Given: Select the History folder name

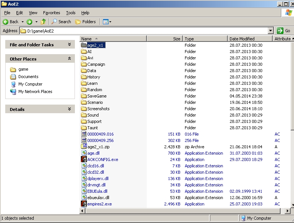Looking at the screenshot, I should (x=94, y=77).
